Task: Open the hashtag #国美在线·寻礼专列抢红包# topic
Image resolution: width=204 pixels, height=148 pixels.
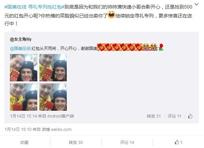Action: [x=34, y=7]
